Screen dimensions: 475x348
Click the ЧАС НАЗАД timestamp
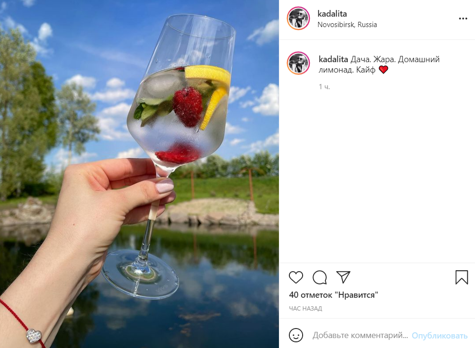tap(305, 308)
